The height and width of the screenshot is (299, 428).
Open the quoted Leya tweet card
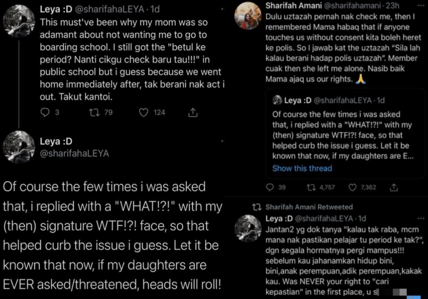pyautogui.click(x=345, y=133)
